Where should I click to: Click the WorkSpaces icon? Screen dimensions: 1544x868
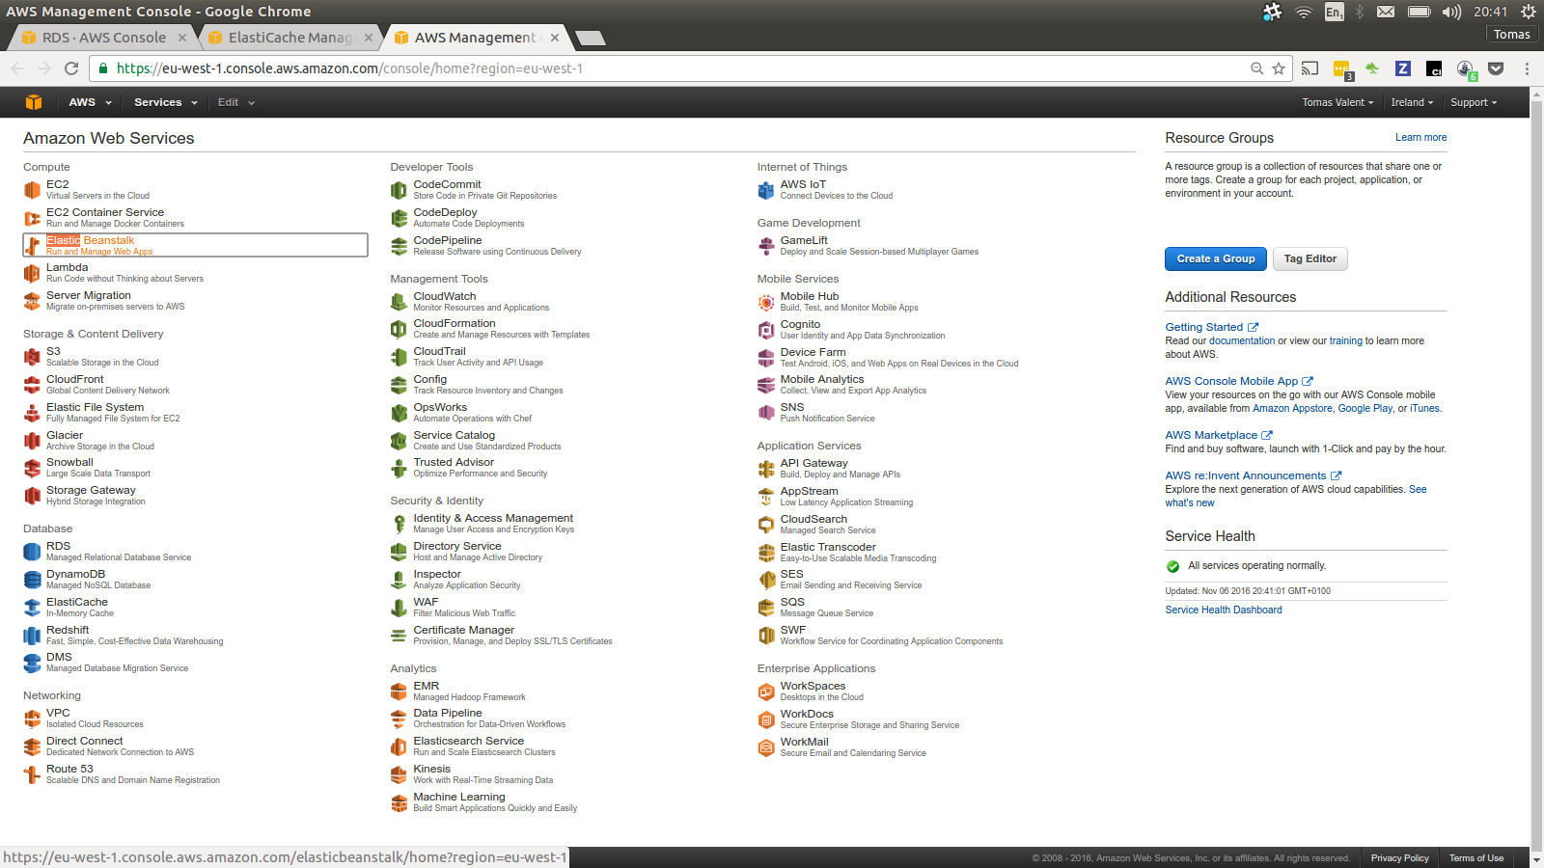pyautogui.click(x=766, y=692)
